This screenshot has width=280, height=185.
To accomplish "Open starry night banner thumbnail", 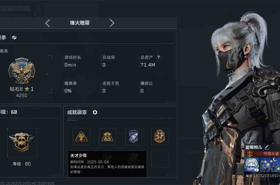I will click(x=270, y=164).
